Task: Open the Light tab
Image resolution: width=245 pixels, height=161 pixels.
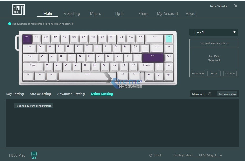Action: click(x=119, y=14)
